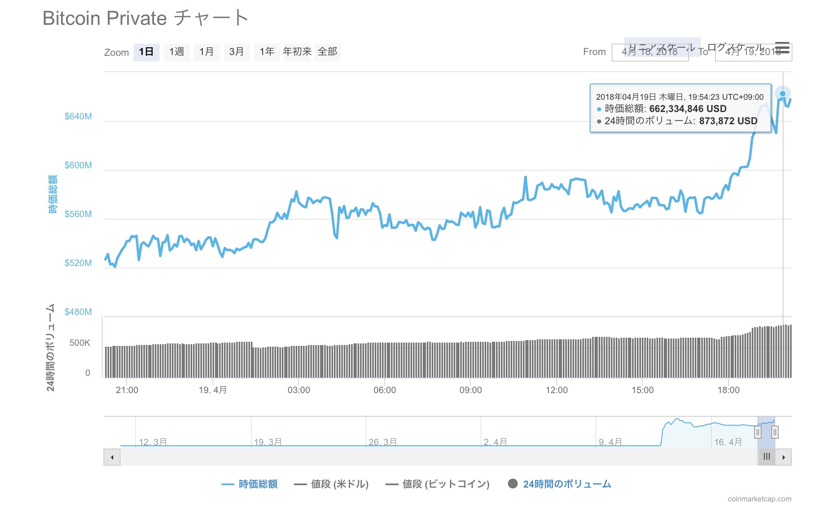Viewport: 834px width, 510px height.
Task: Select the 1日 zoom range
Action: click(x=146, y=52)
